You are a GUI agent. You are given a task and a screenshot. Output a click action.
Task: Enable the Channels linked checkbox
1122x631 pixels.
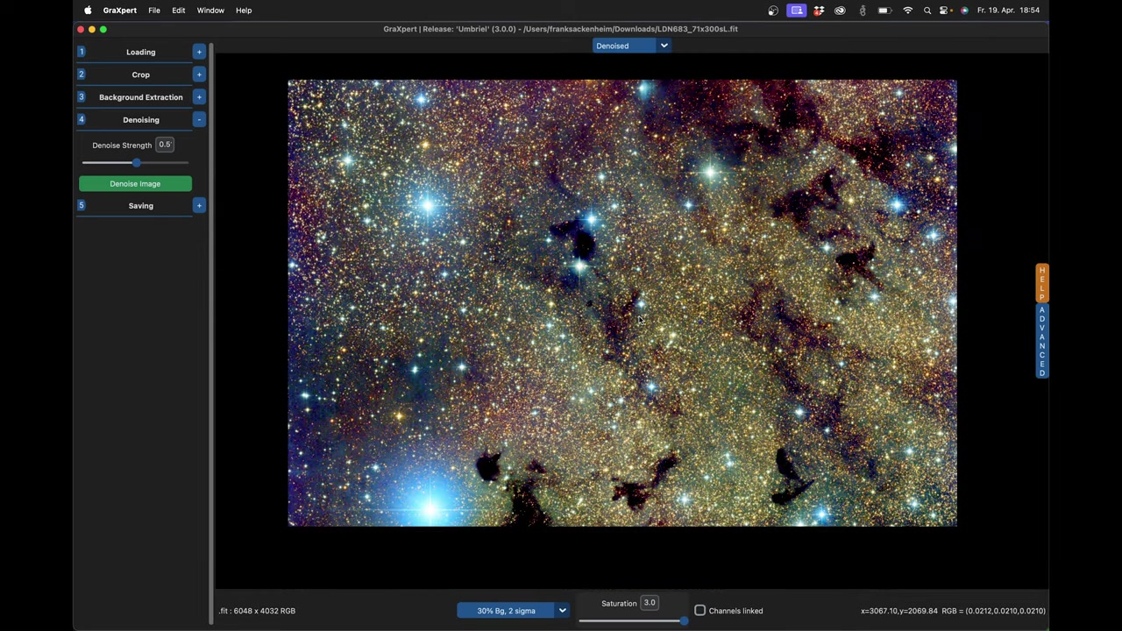coord(700,611)
